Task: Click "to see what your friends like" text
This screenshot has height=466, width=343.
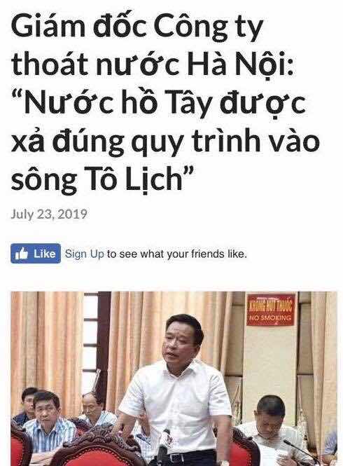Action: coord(177,254)
